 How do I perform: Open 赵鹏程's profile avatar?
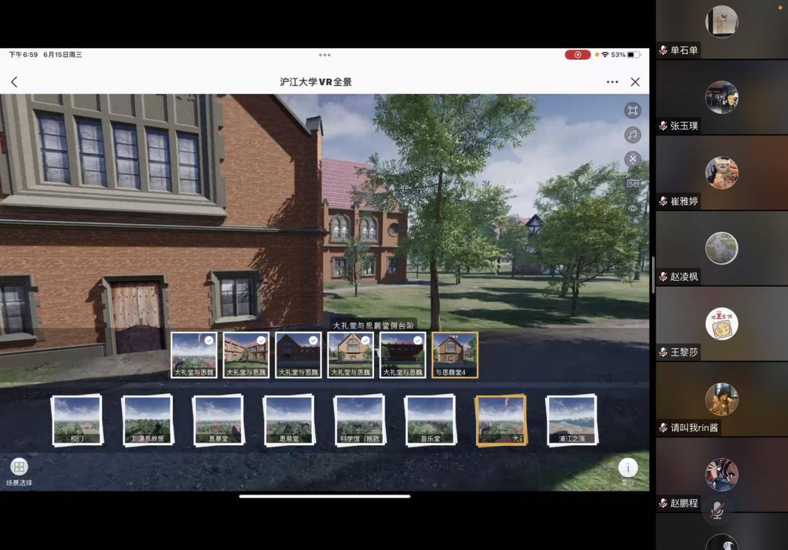pyautogui.click(x=722, y=475)
